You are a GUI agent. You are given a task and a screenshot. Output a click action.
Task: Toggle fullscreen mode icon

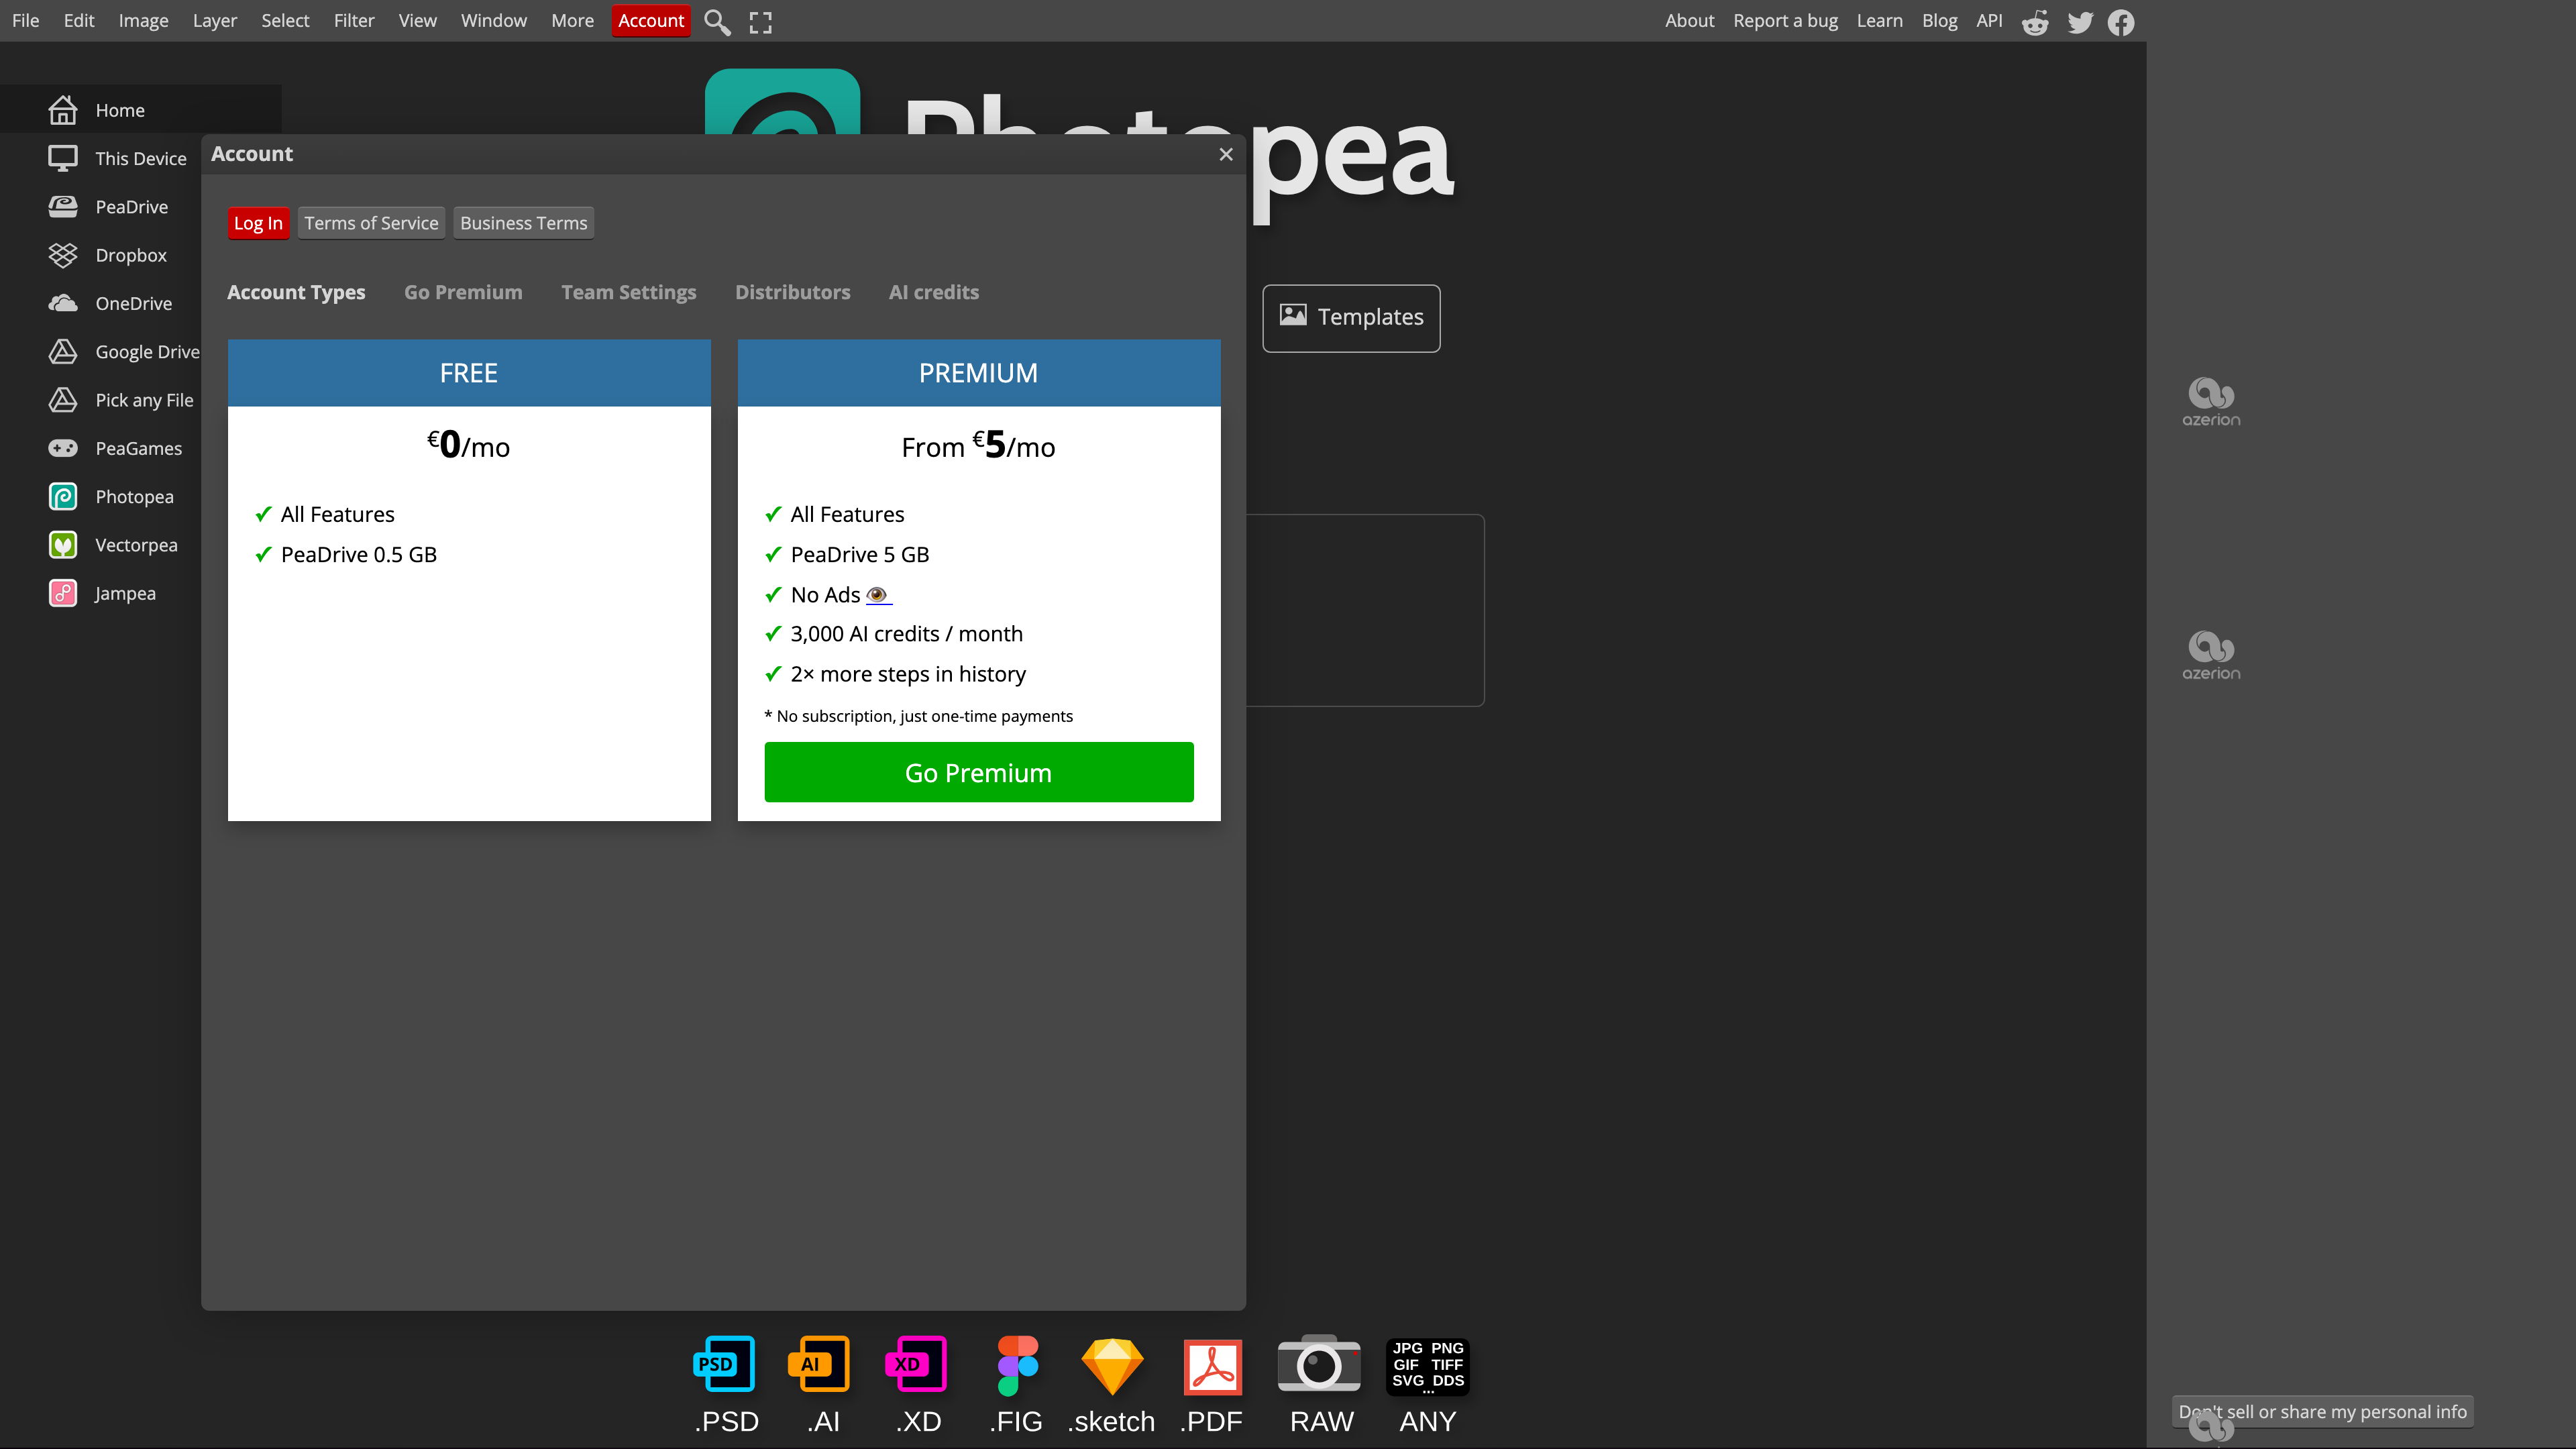point(761,22)
